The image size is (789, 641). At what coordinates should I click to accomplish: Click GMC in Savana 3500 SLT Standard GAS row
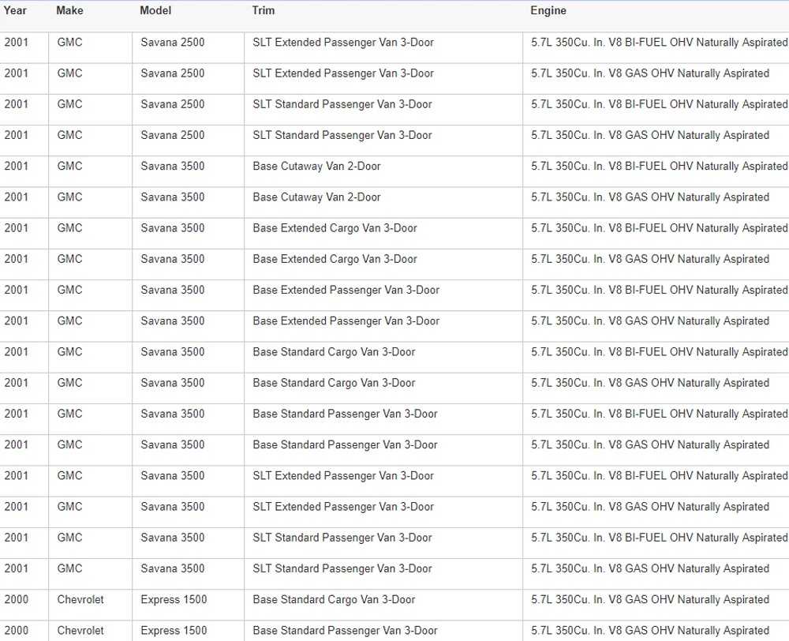[69, 569]
